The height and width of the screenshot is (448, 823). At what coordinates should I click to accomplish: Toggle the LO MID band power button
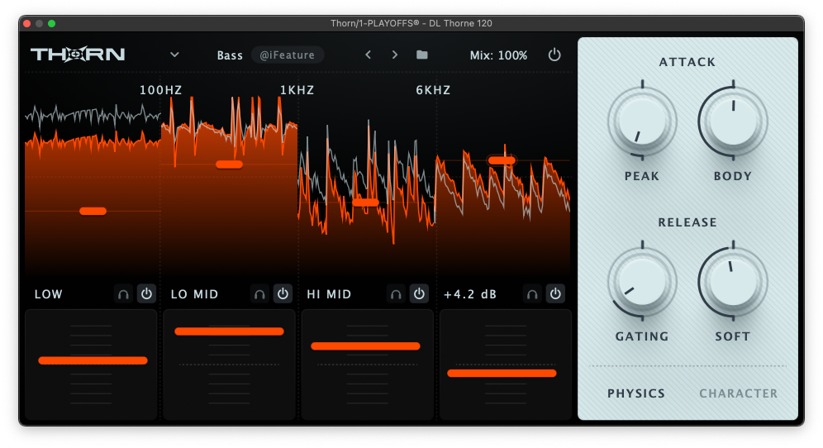tap(283, 294)
